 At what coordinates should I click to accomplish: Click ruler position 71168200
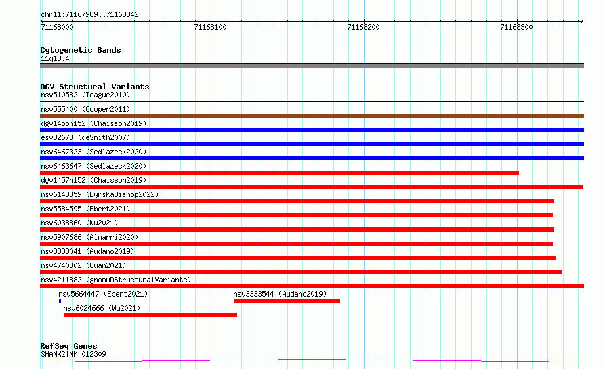(x=363, y=27)
